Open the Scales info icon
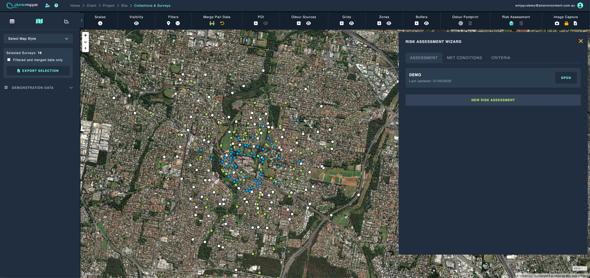Image resolution: width=590 pixels, height=278 pixels. [100, 23]
